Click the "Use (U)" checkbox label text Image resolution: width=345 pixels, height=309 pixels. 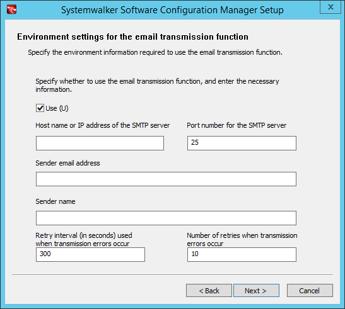point(57,108)
